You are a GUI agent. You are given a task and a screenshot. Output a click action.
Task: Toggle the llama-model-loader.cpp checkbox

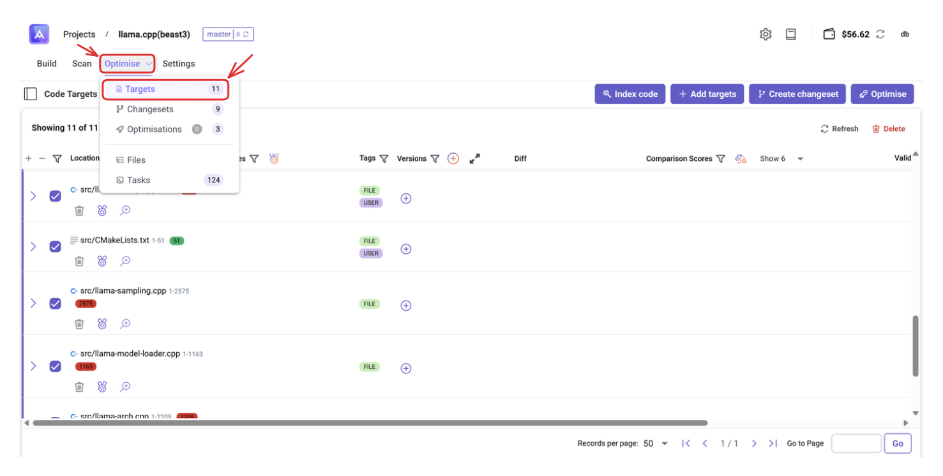(x=56, y=366)
